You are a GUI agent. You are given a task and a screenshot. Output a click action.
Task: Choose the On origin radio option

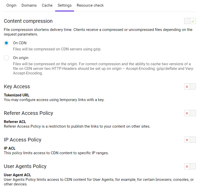point(6,58)
